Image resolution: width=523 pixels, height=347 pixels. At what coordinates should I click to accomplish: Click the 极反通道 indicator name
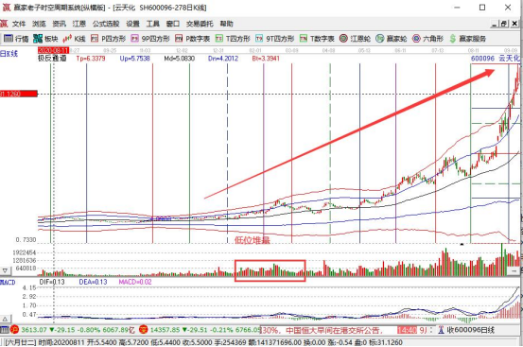(x=52, y=59)
